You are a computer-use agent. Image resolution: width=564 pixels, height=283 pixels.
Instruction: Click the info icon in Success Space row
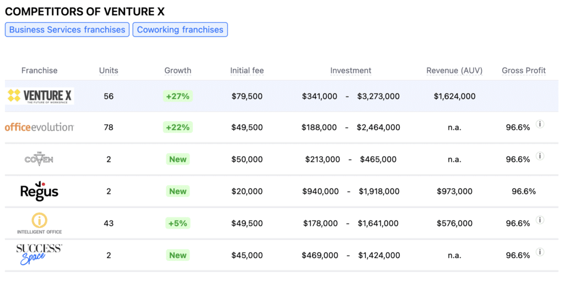[540, 252]
